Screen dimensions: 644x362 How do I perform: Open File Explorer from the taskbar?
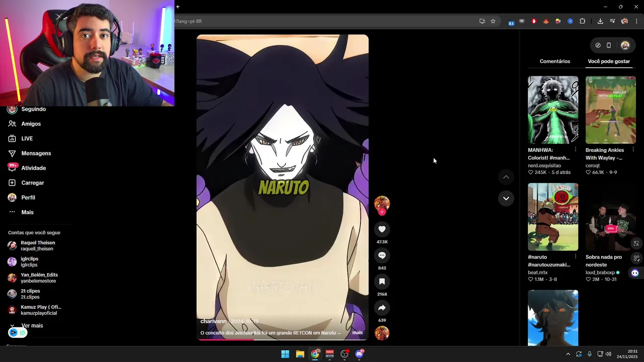tap(300, 354)
